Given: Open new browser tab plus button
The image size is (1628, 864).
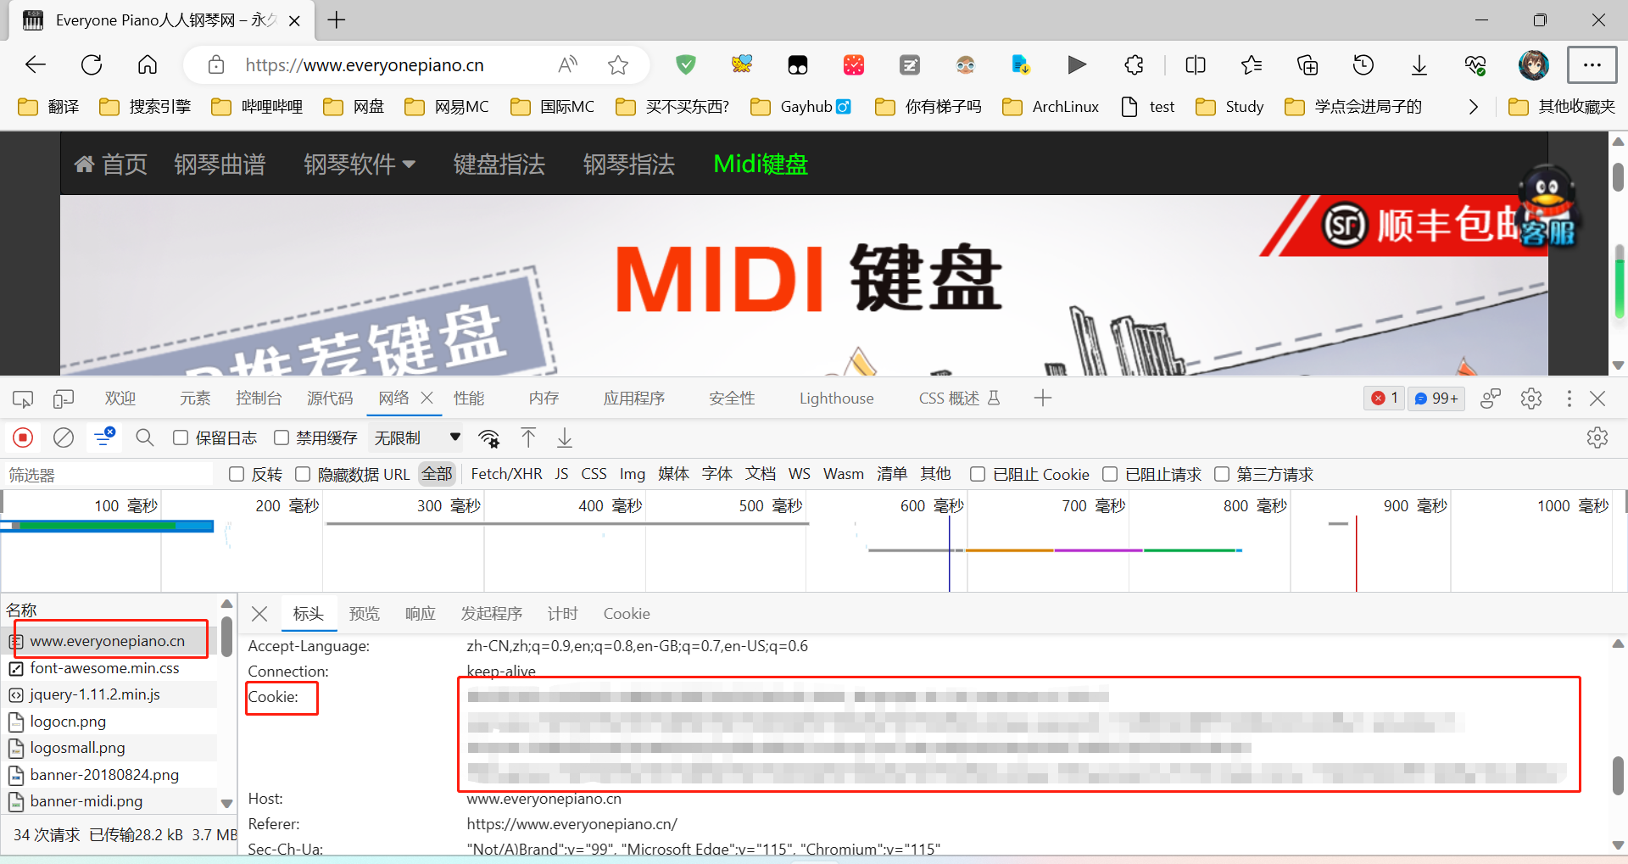Looking at the screenshot, I should tap(337, 20).
